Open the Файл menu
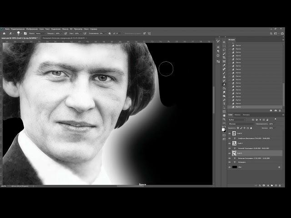This screenshot has height=218, width=291. click(x=7, y=29)
